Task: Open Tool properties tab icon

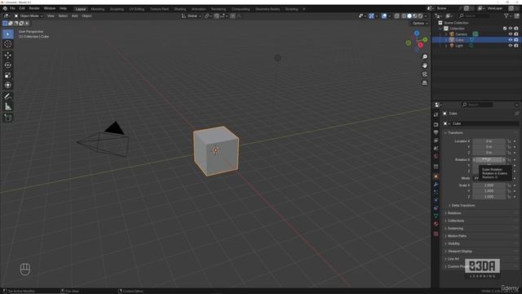Action: click(436, 115)
